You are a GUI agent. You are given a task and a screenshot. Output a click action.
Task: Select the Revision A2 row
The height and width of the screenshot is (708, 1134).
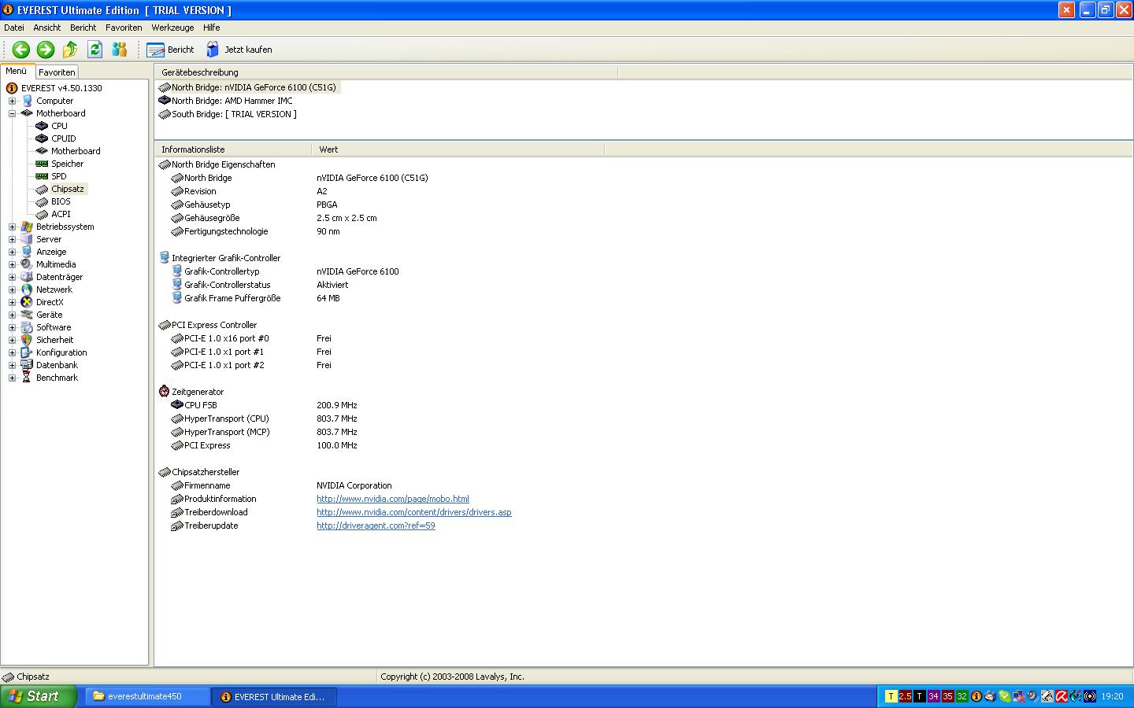click(x=249, y=191)
